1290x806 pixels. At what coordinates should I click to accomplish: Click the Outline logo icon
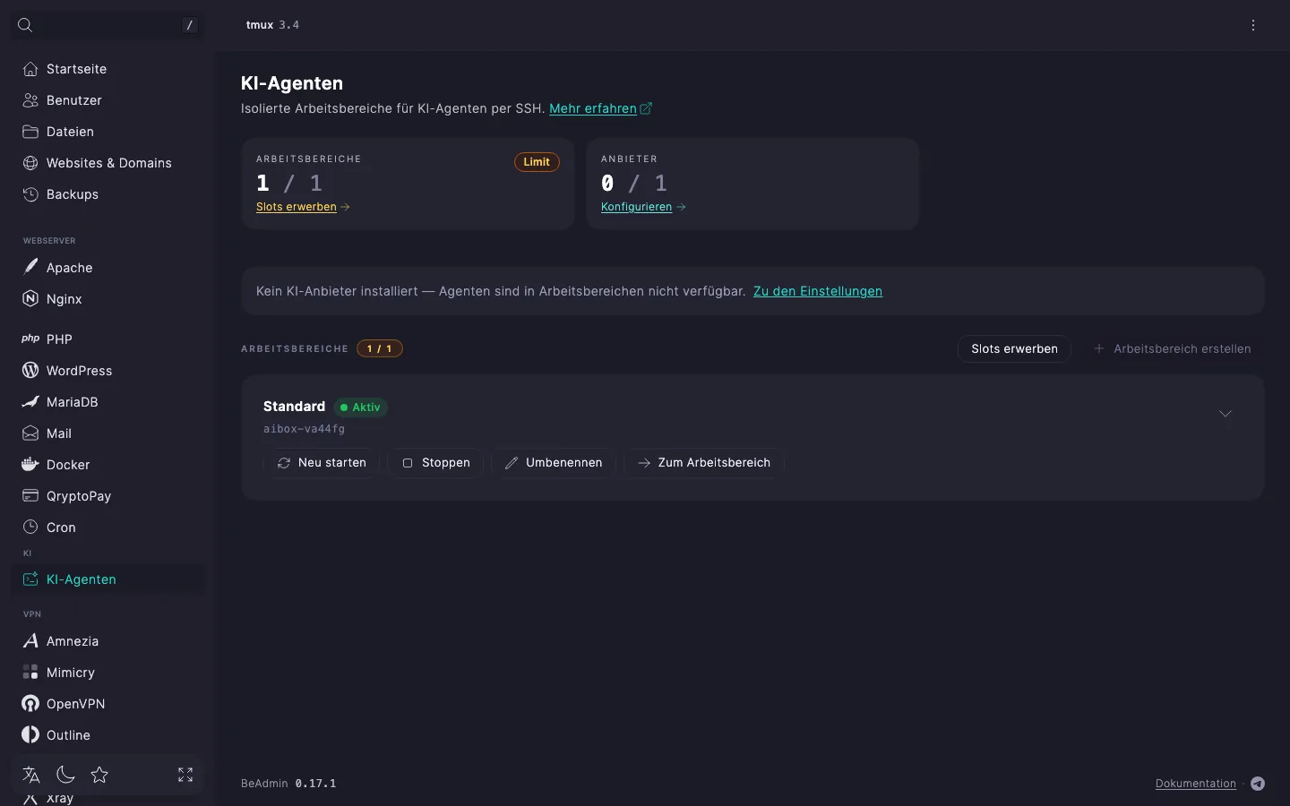[x=30, y=734]
